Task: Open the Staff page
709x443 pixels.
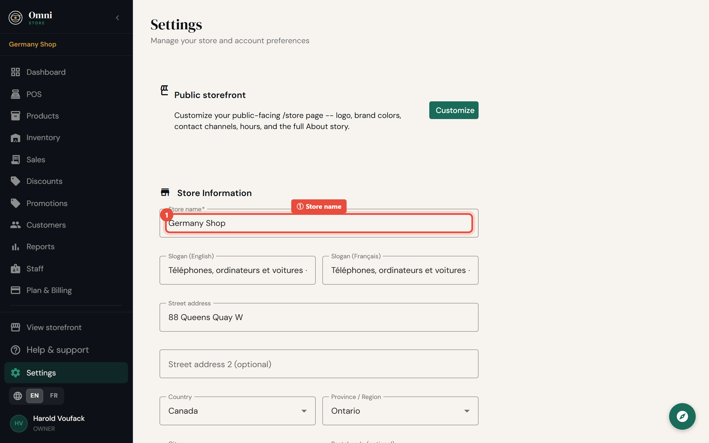Action: pos(66,268)
